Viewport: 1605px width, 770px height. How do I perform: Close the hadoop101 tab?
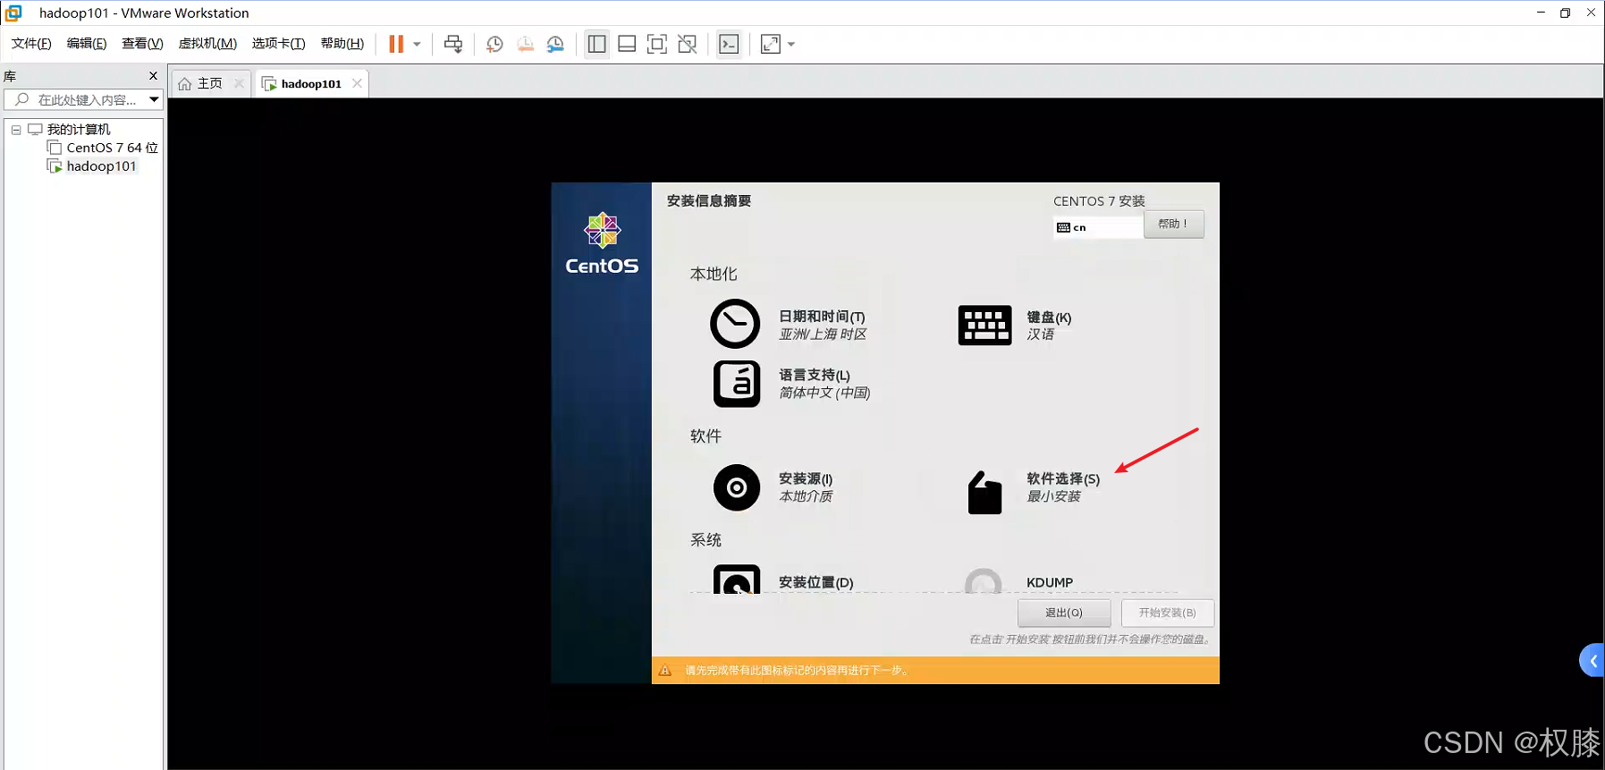pos(357,83)
